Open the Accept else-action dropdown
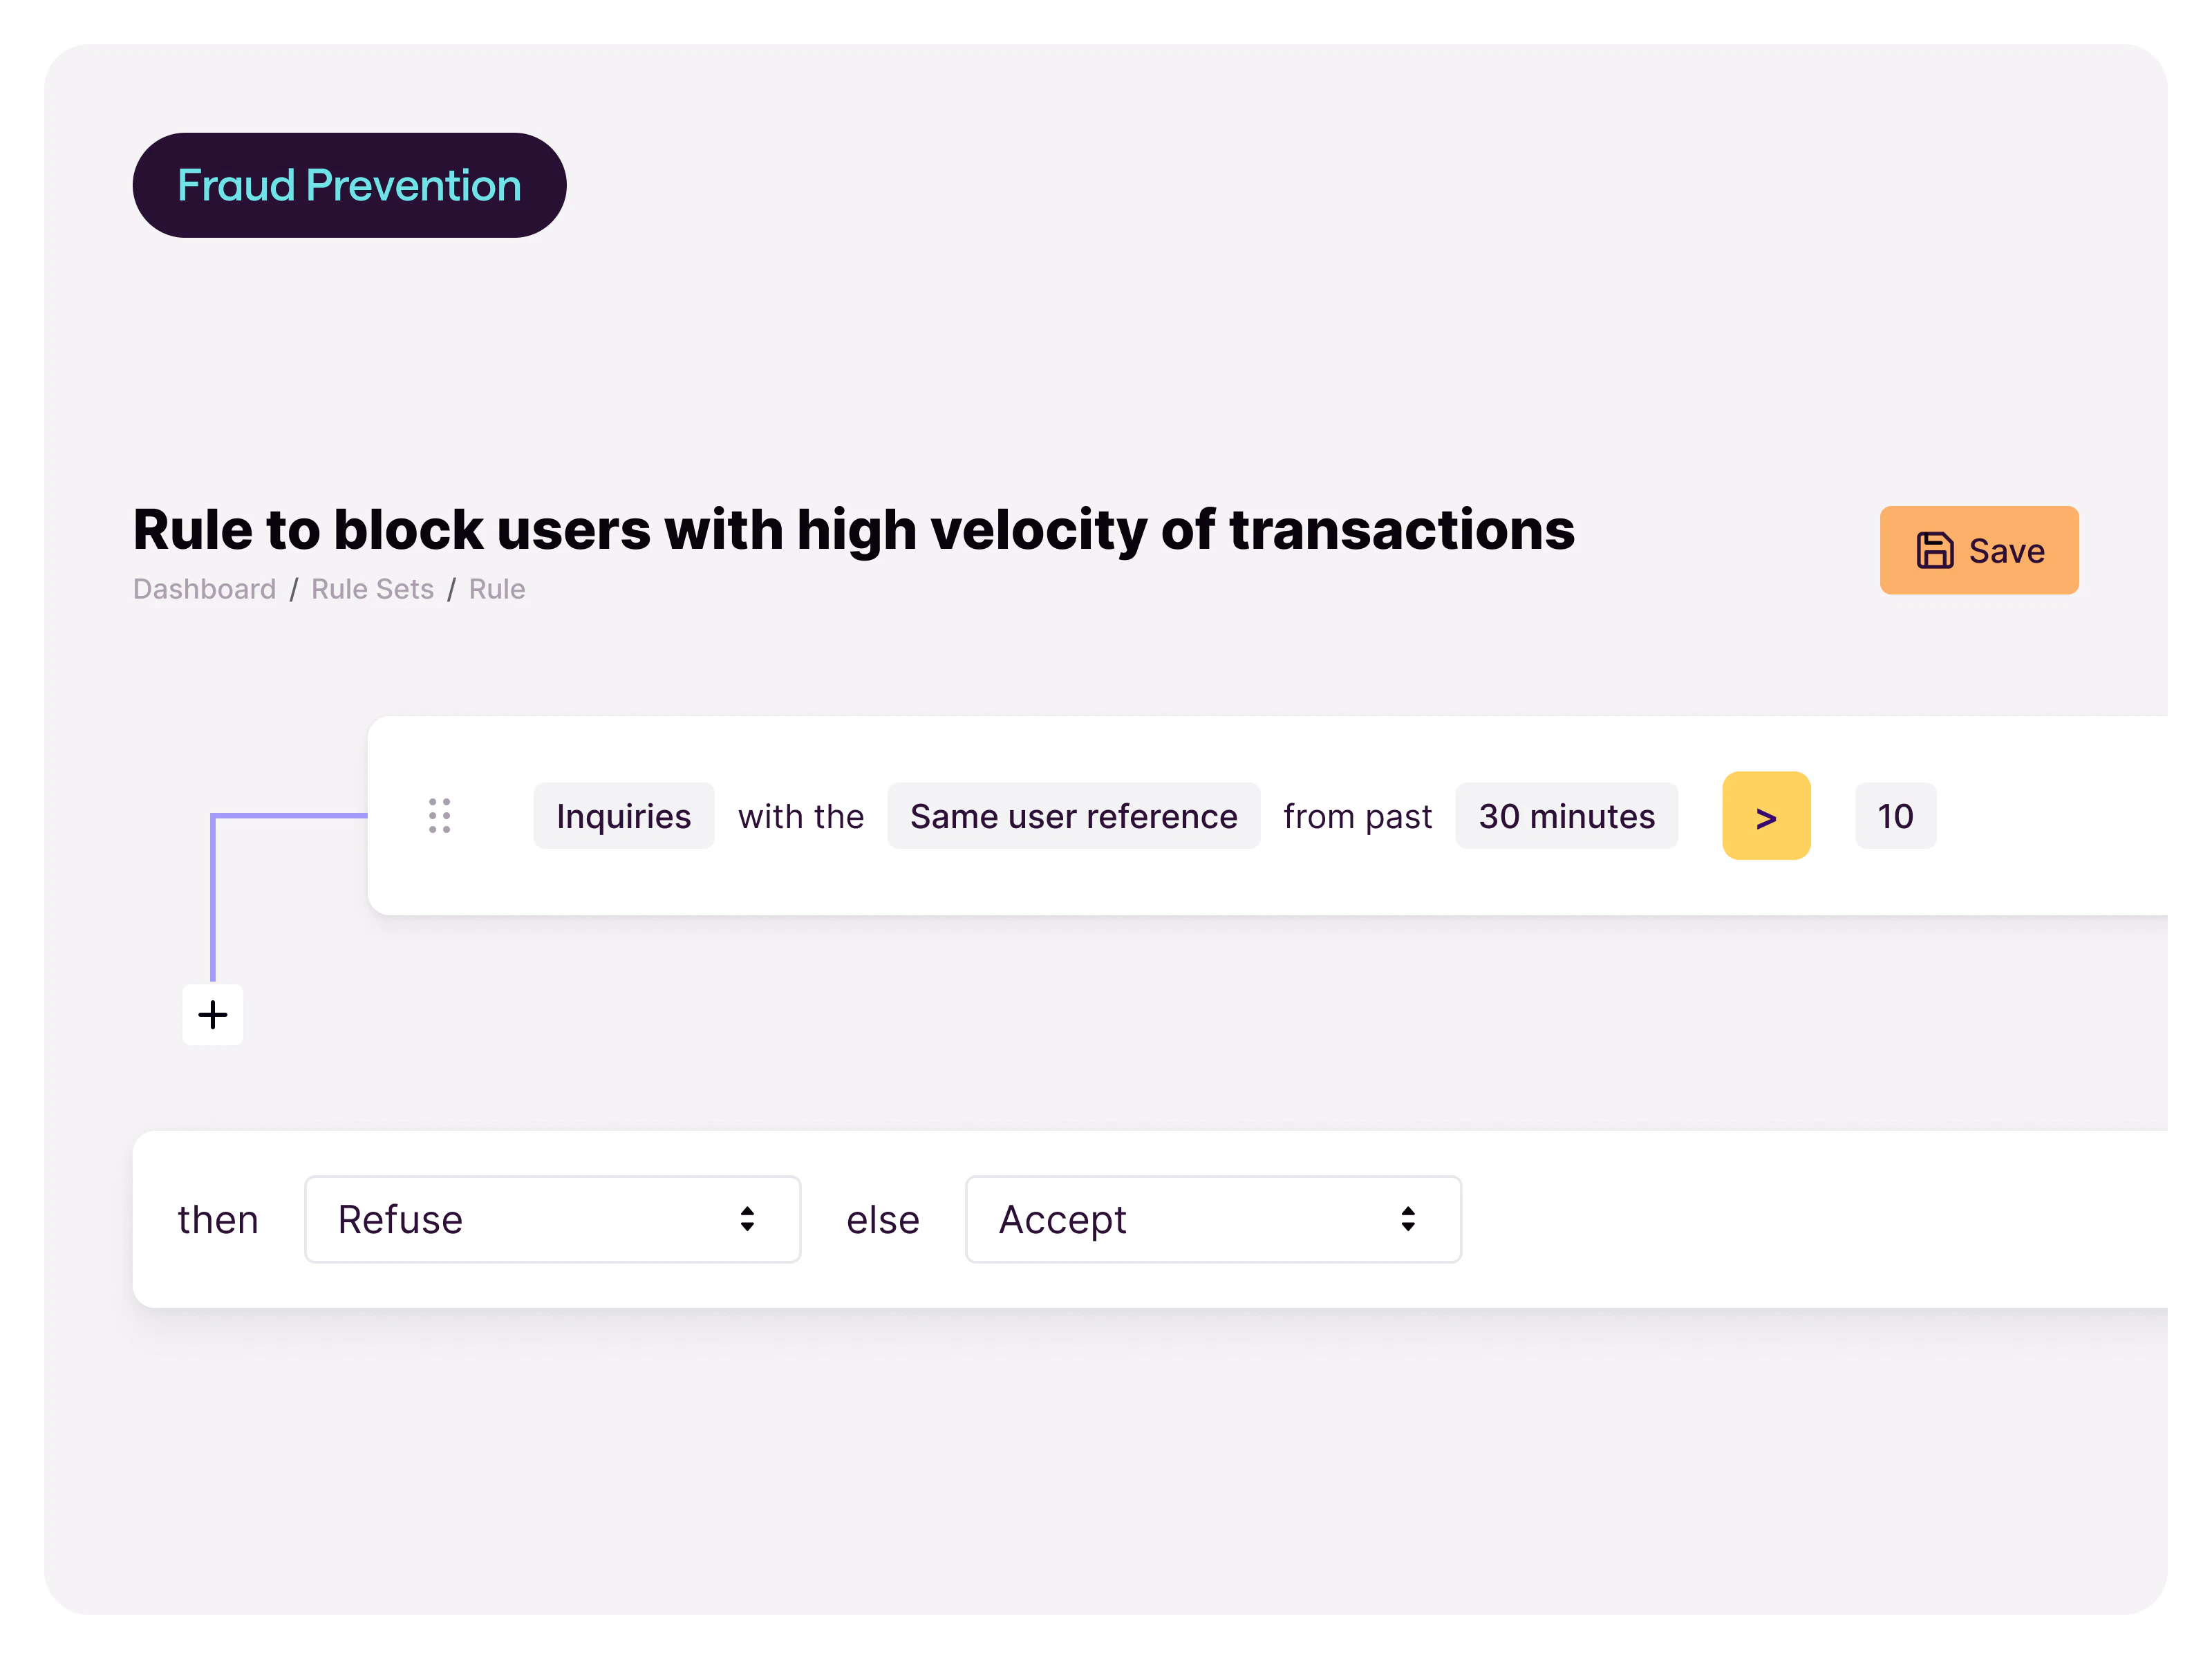2212x1659 pixels. click(1213, 1219)
